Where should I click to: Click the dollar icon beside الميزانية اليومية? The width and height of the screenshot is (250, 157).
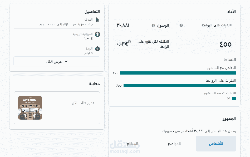coord(97,34)
